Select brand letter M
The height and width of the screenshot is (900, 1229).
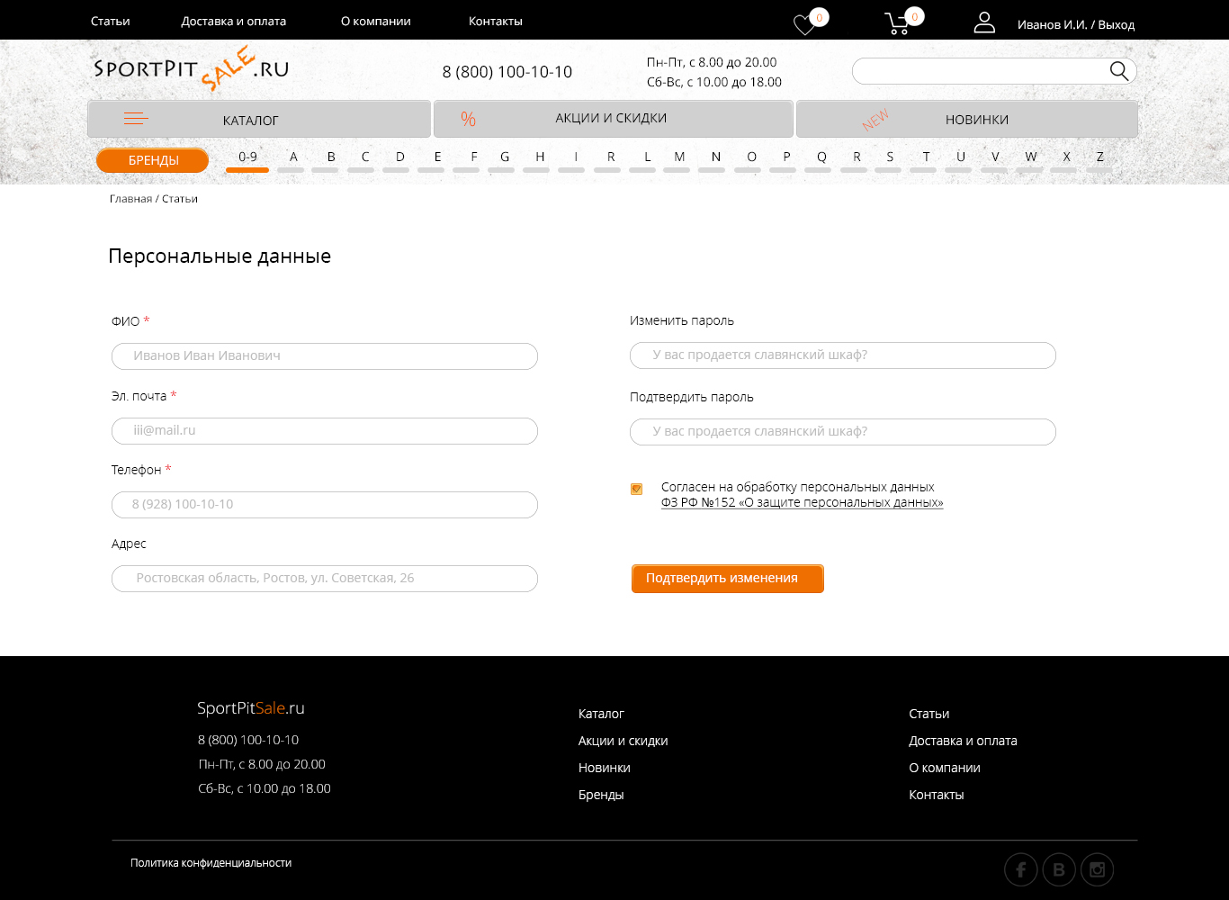[679, 159]
